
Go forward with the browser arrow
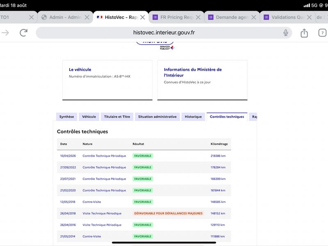[x=5, y=33]
